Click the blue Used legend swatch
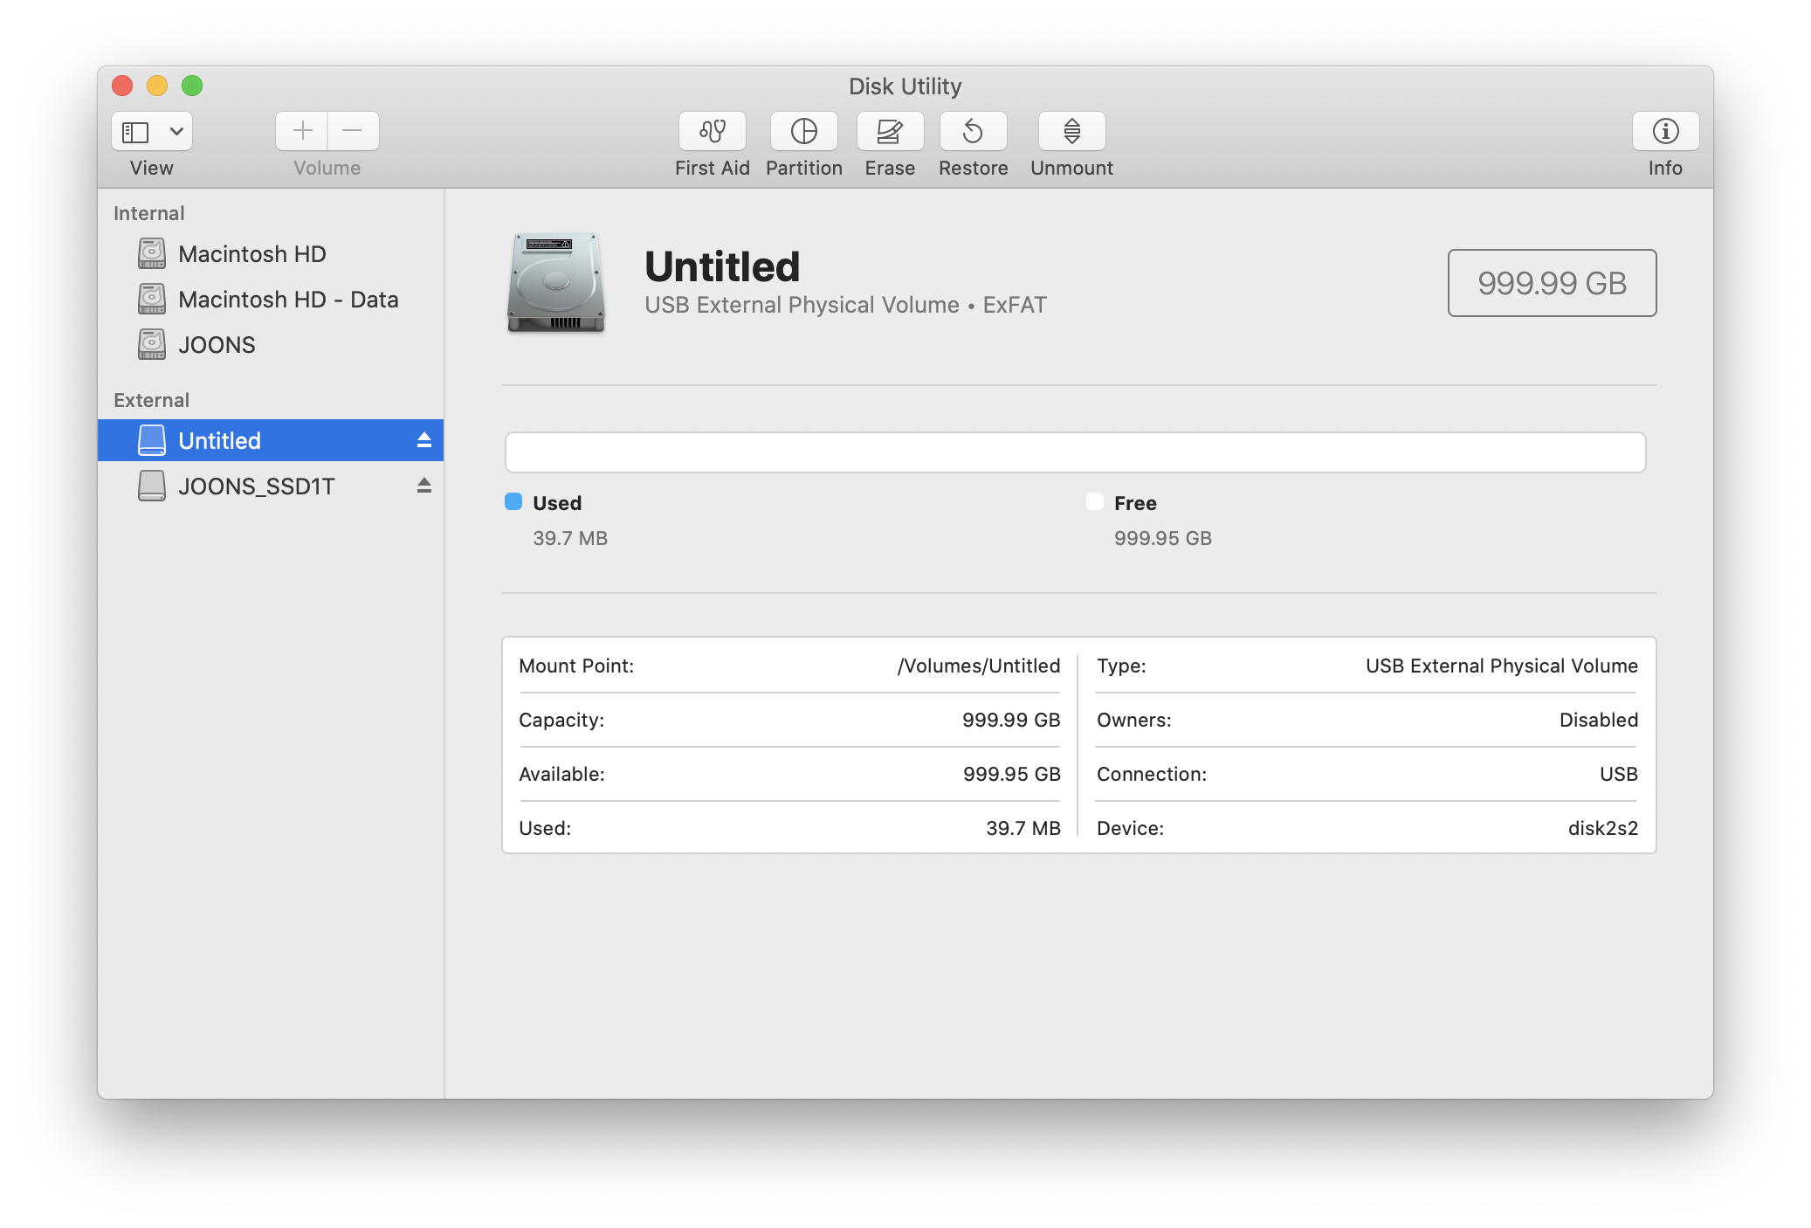The height and width of the screenshot is (1228, 1811). tap(513, 501)
